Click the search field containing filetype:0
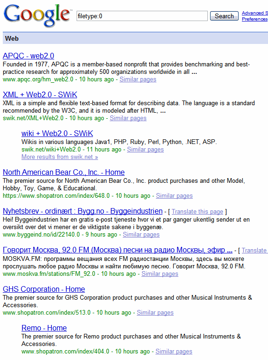The image size is (268, 360). [142, 16]
